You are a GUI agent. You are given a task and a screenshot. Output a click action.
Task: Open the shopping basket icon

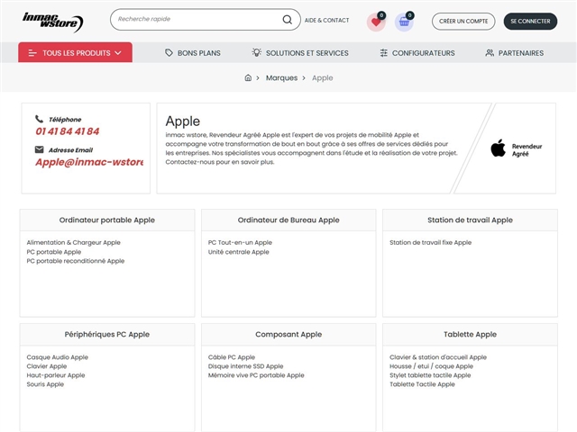(404, 22)
